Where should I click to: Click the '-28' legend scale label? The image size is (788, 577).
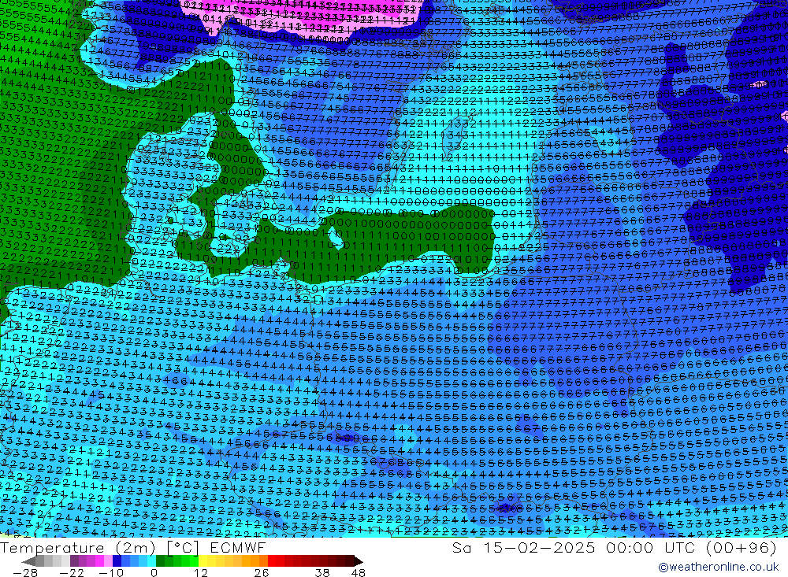tap(25, 572)
